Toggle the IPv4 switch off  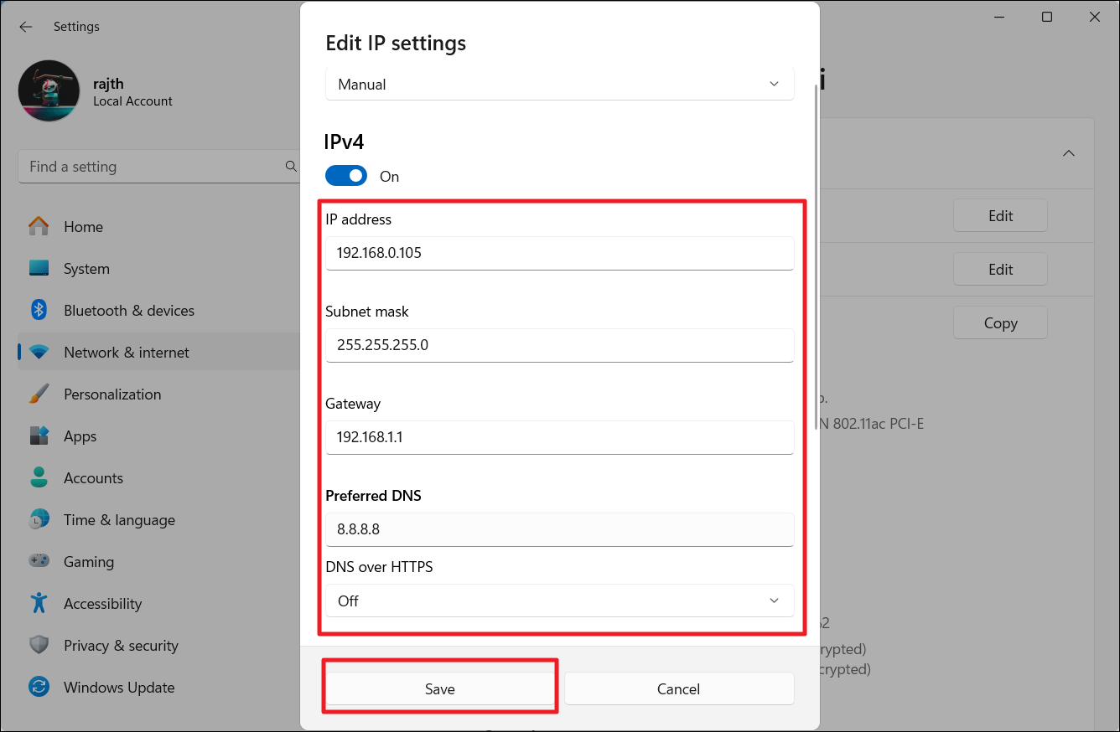(346, 176)
